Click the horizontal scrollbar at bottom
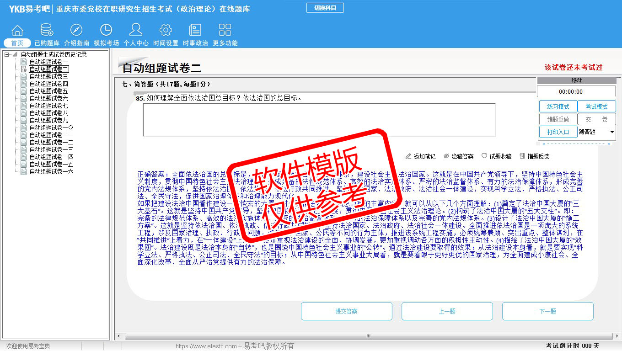The image size is (622, 351). pyautogui.click(x=368, y=336)
